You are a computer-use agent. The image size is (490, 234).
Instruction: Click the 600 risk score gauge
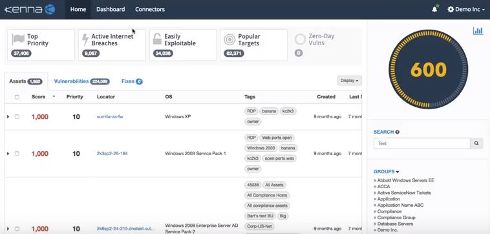pos(428,69)
